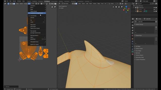Open View Layer properties tab icon
The image size is (161, 90).
pyautogui.click(x=133, y=30)
